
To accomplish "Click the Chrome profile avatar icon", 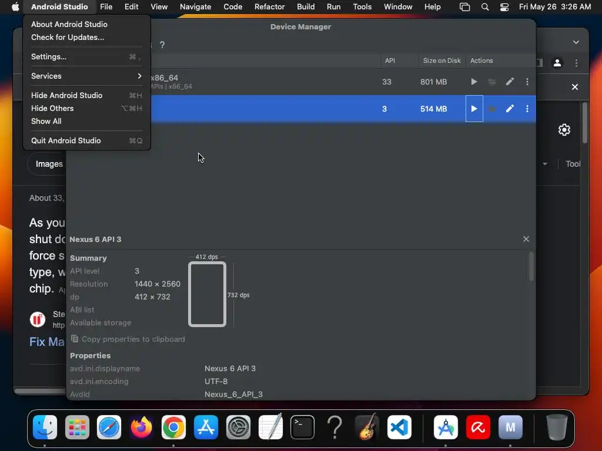I will click(557, 63).
